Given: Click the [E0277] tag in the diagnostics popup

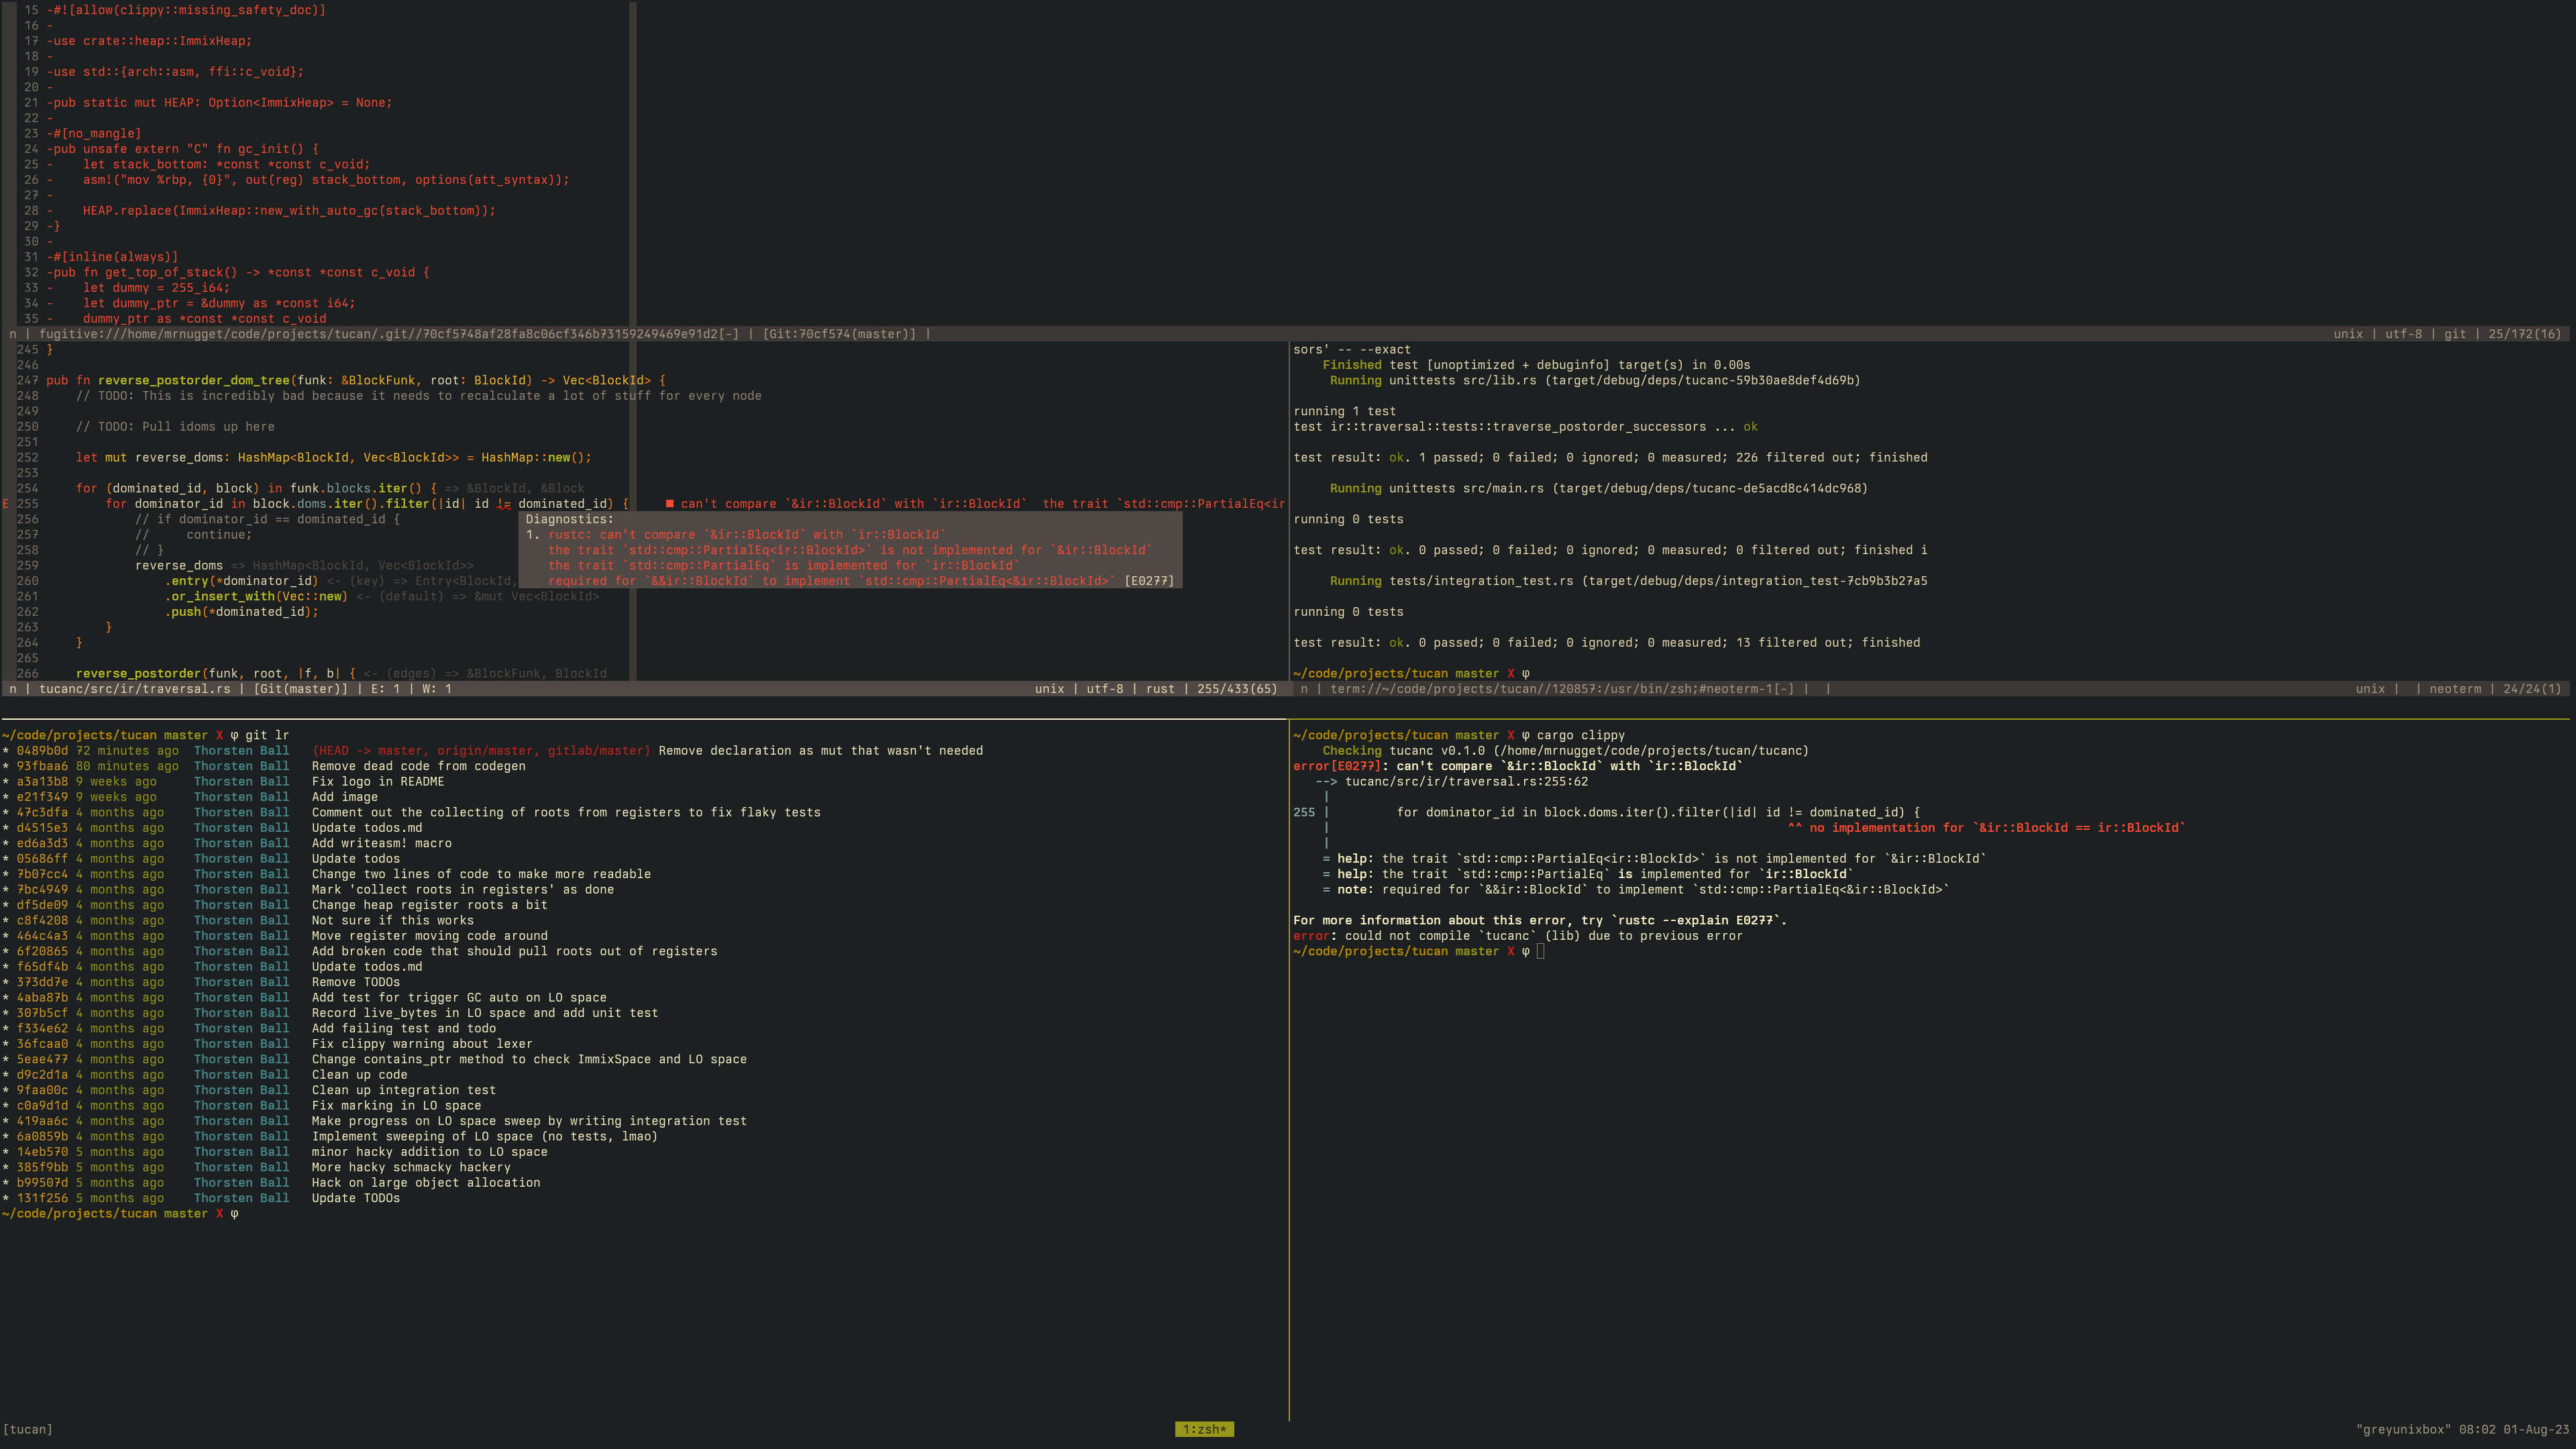Looking at the screenshot, I should click(x=1149, y=581).
